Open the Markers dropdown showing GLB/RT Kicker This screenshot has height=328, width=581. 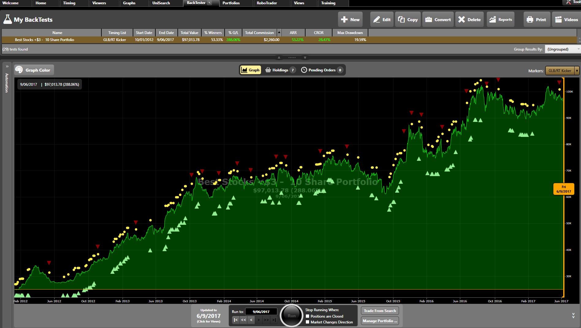(561, 70)
